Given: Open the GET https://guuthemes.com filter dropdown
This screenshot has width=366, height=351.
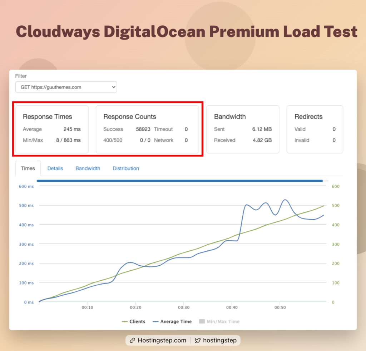Looking at the screenshot, I should pos(66,87).
